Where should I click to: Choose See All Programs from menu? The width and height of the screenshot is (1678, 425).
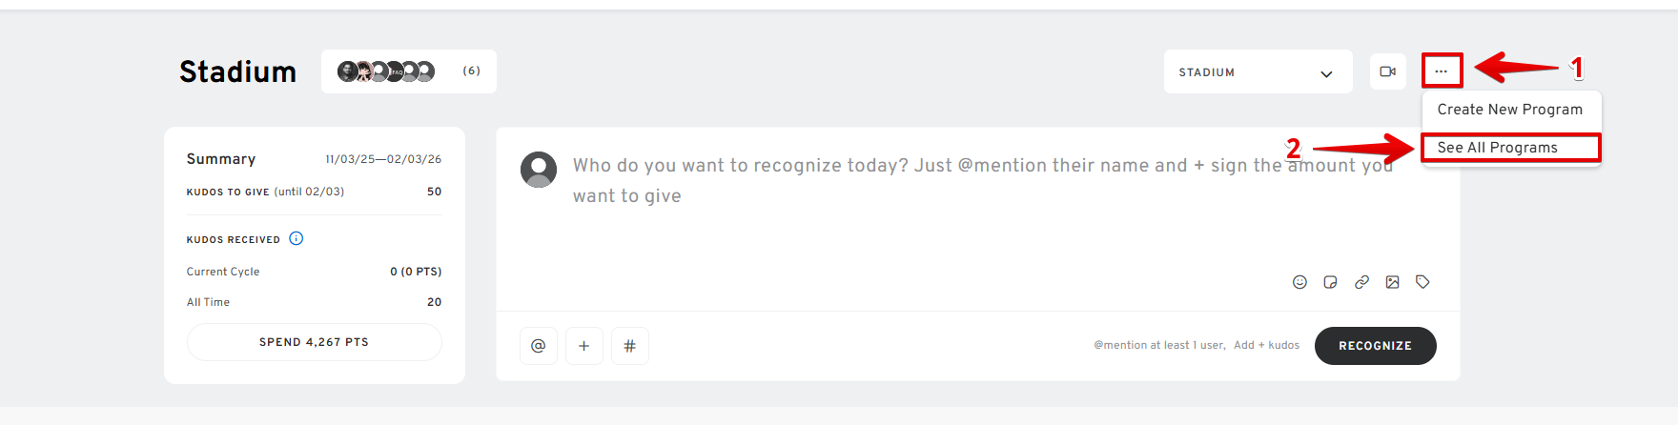pos(1498,148)
